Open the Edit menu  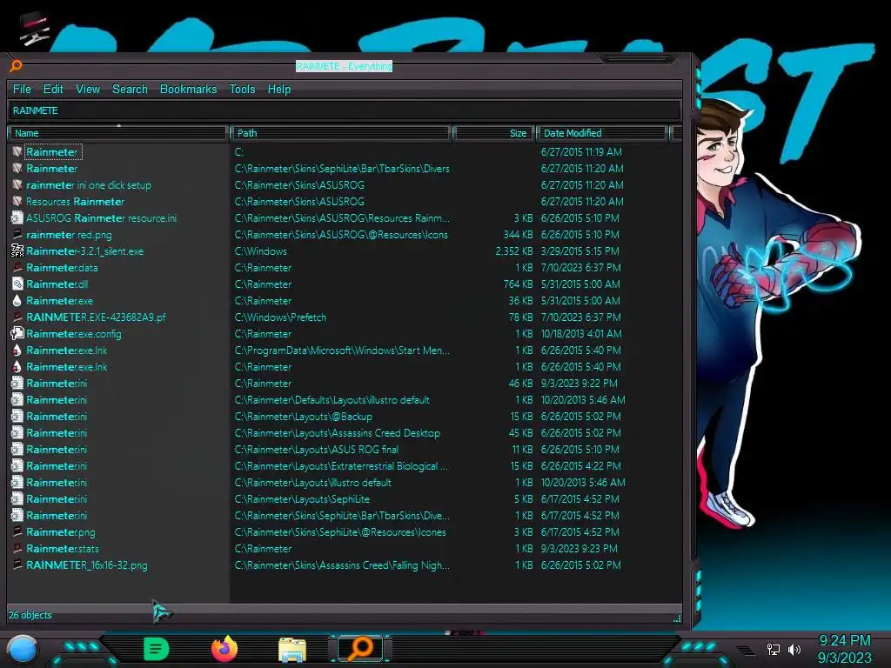pos(53,90)
